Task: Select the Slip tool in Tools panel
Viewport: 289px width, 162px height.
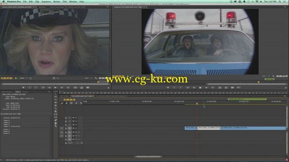Action: coord(56,114)
